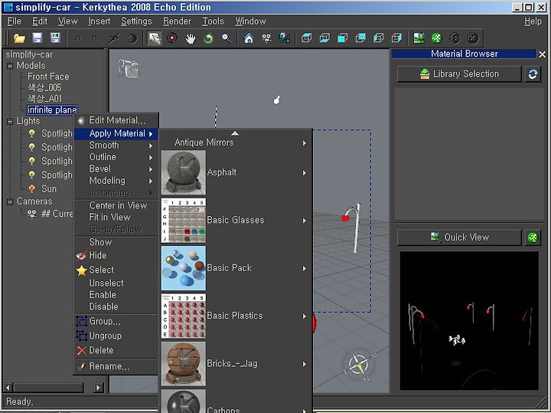The width and height of the screenshot is (551, 413).
Task: Choose the first cube view-mode icon
Action: click(x=307, y=38)
